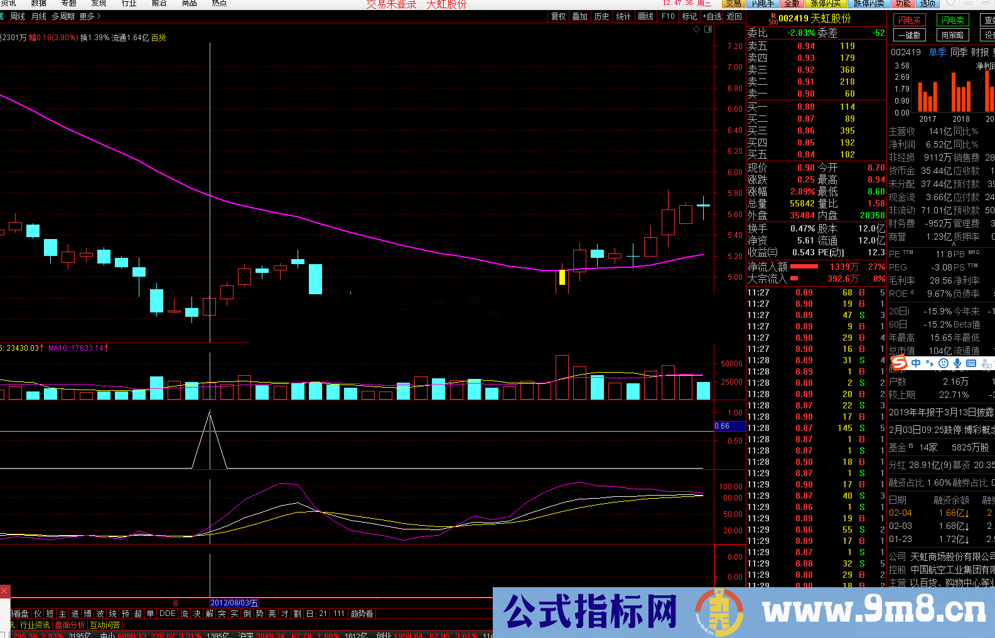Close the bottom-left panel with red X

(x=4, y=591)
